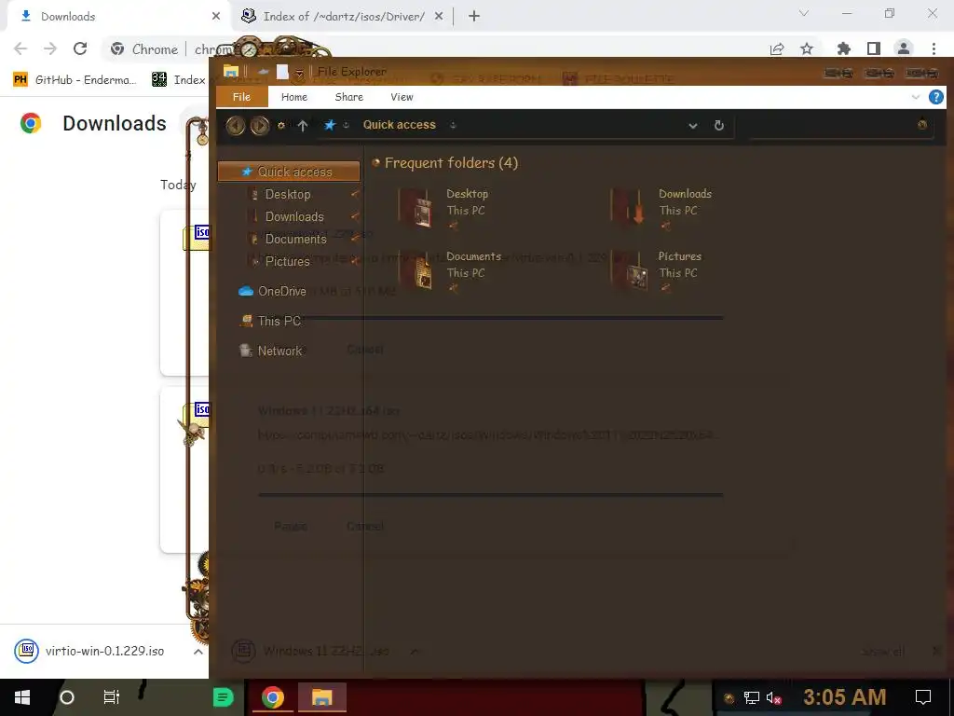Click green chat app icon on taskbar
Viewport: 954px width, 716px height.
coord(224,697)
